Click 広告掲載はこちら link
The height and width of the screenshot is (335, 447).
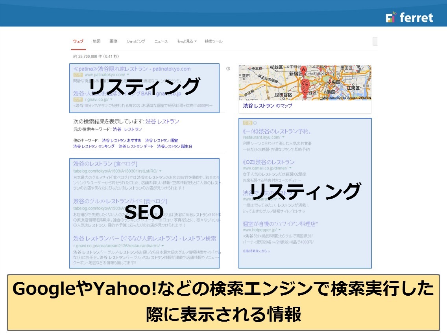pyautogui.click(x=256, y=251)
